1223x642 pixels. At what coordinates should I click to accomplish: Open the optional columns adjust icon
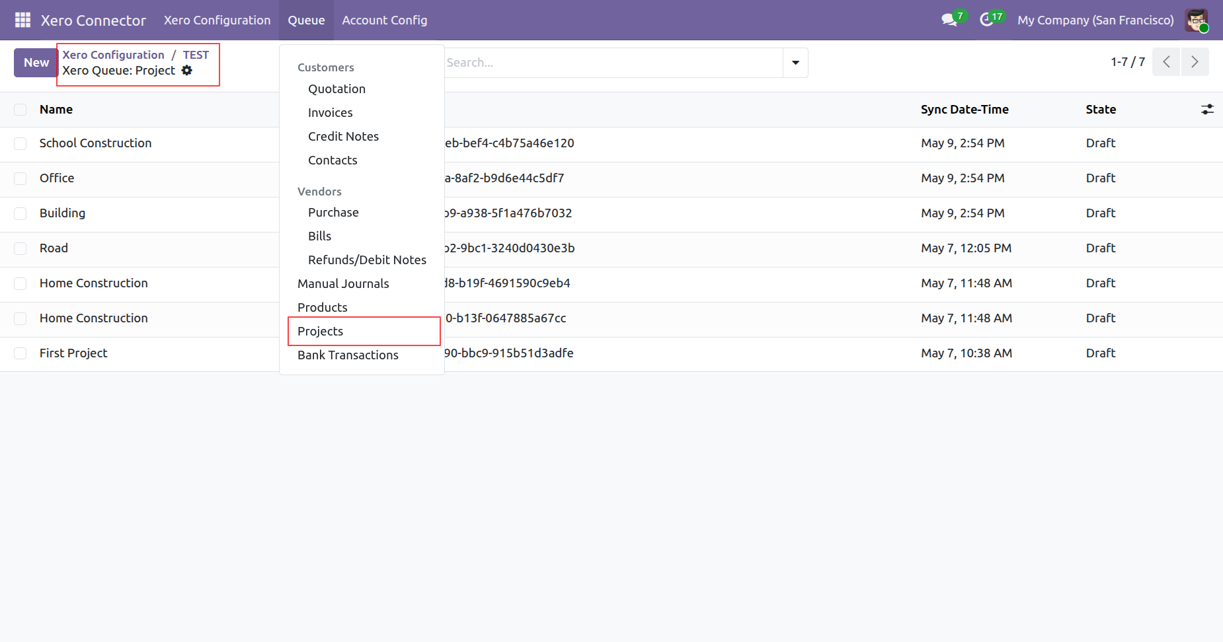[1207, 110]
